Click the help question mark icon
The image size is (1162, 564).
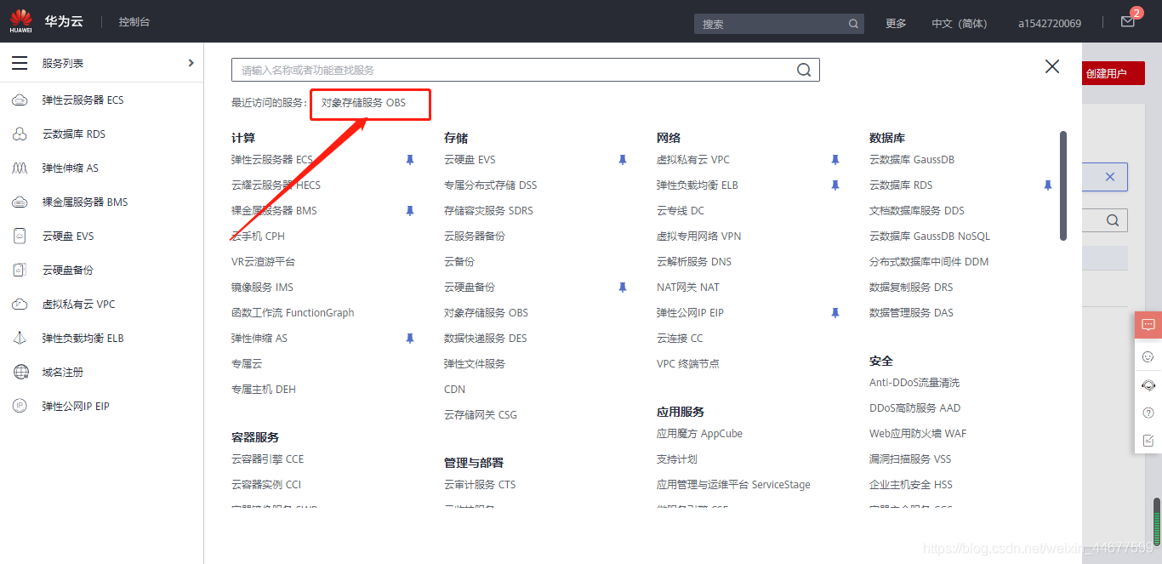[1148, 413]
